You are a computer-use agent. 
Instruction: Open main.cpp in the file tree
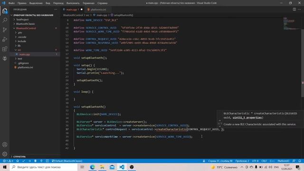(x=25, y=54)
